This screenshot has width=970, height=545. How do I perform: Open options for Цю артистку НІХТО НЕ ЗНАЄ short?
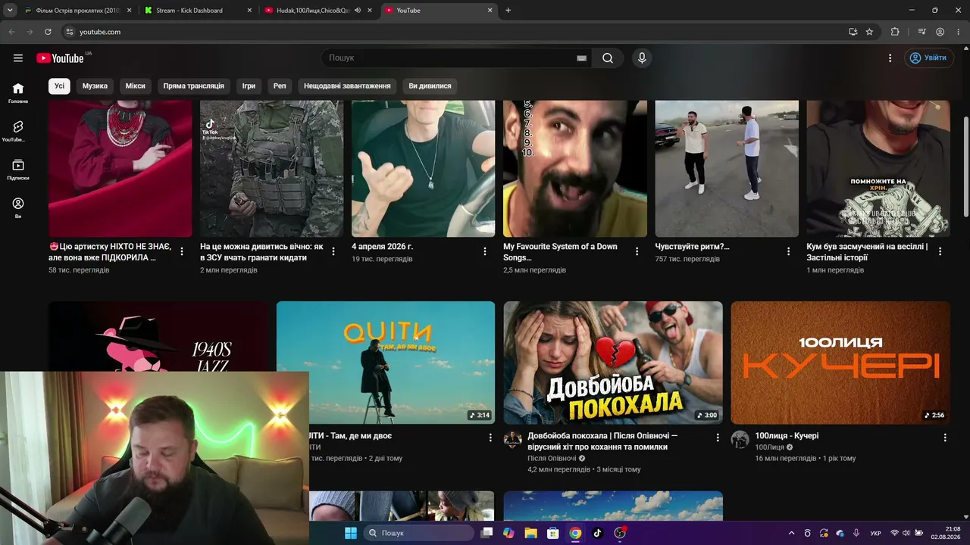pyautogui.click(x=182, y=251)
